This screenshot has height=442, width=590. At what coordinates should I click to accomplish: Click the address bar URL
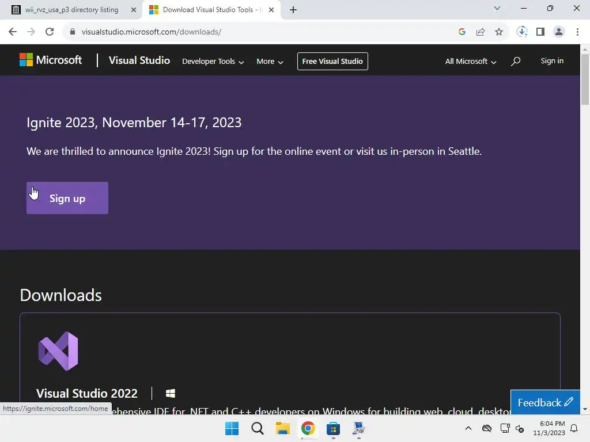pos(152,32)
